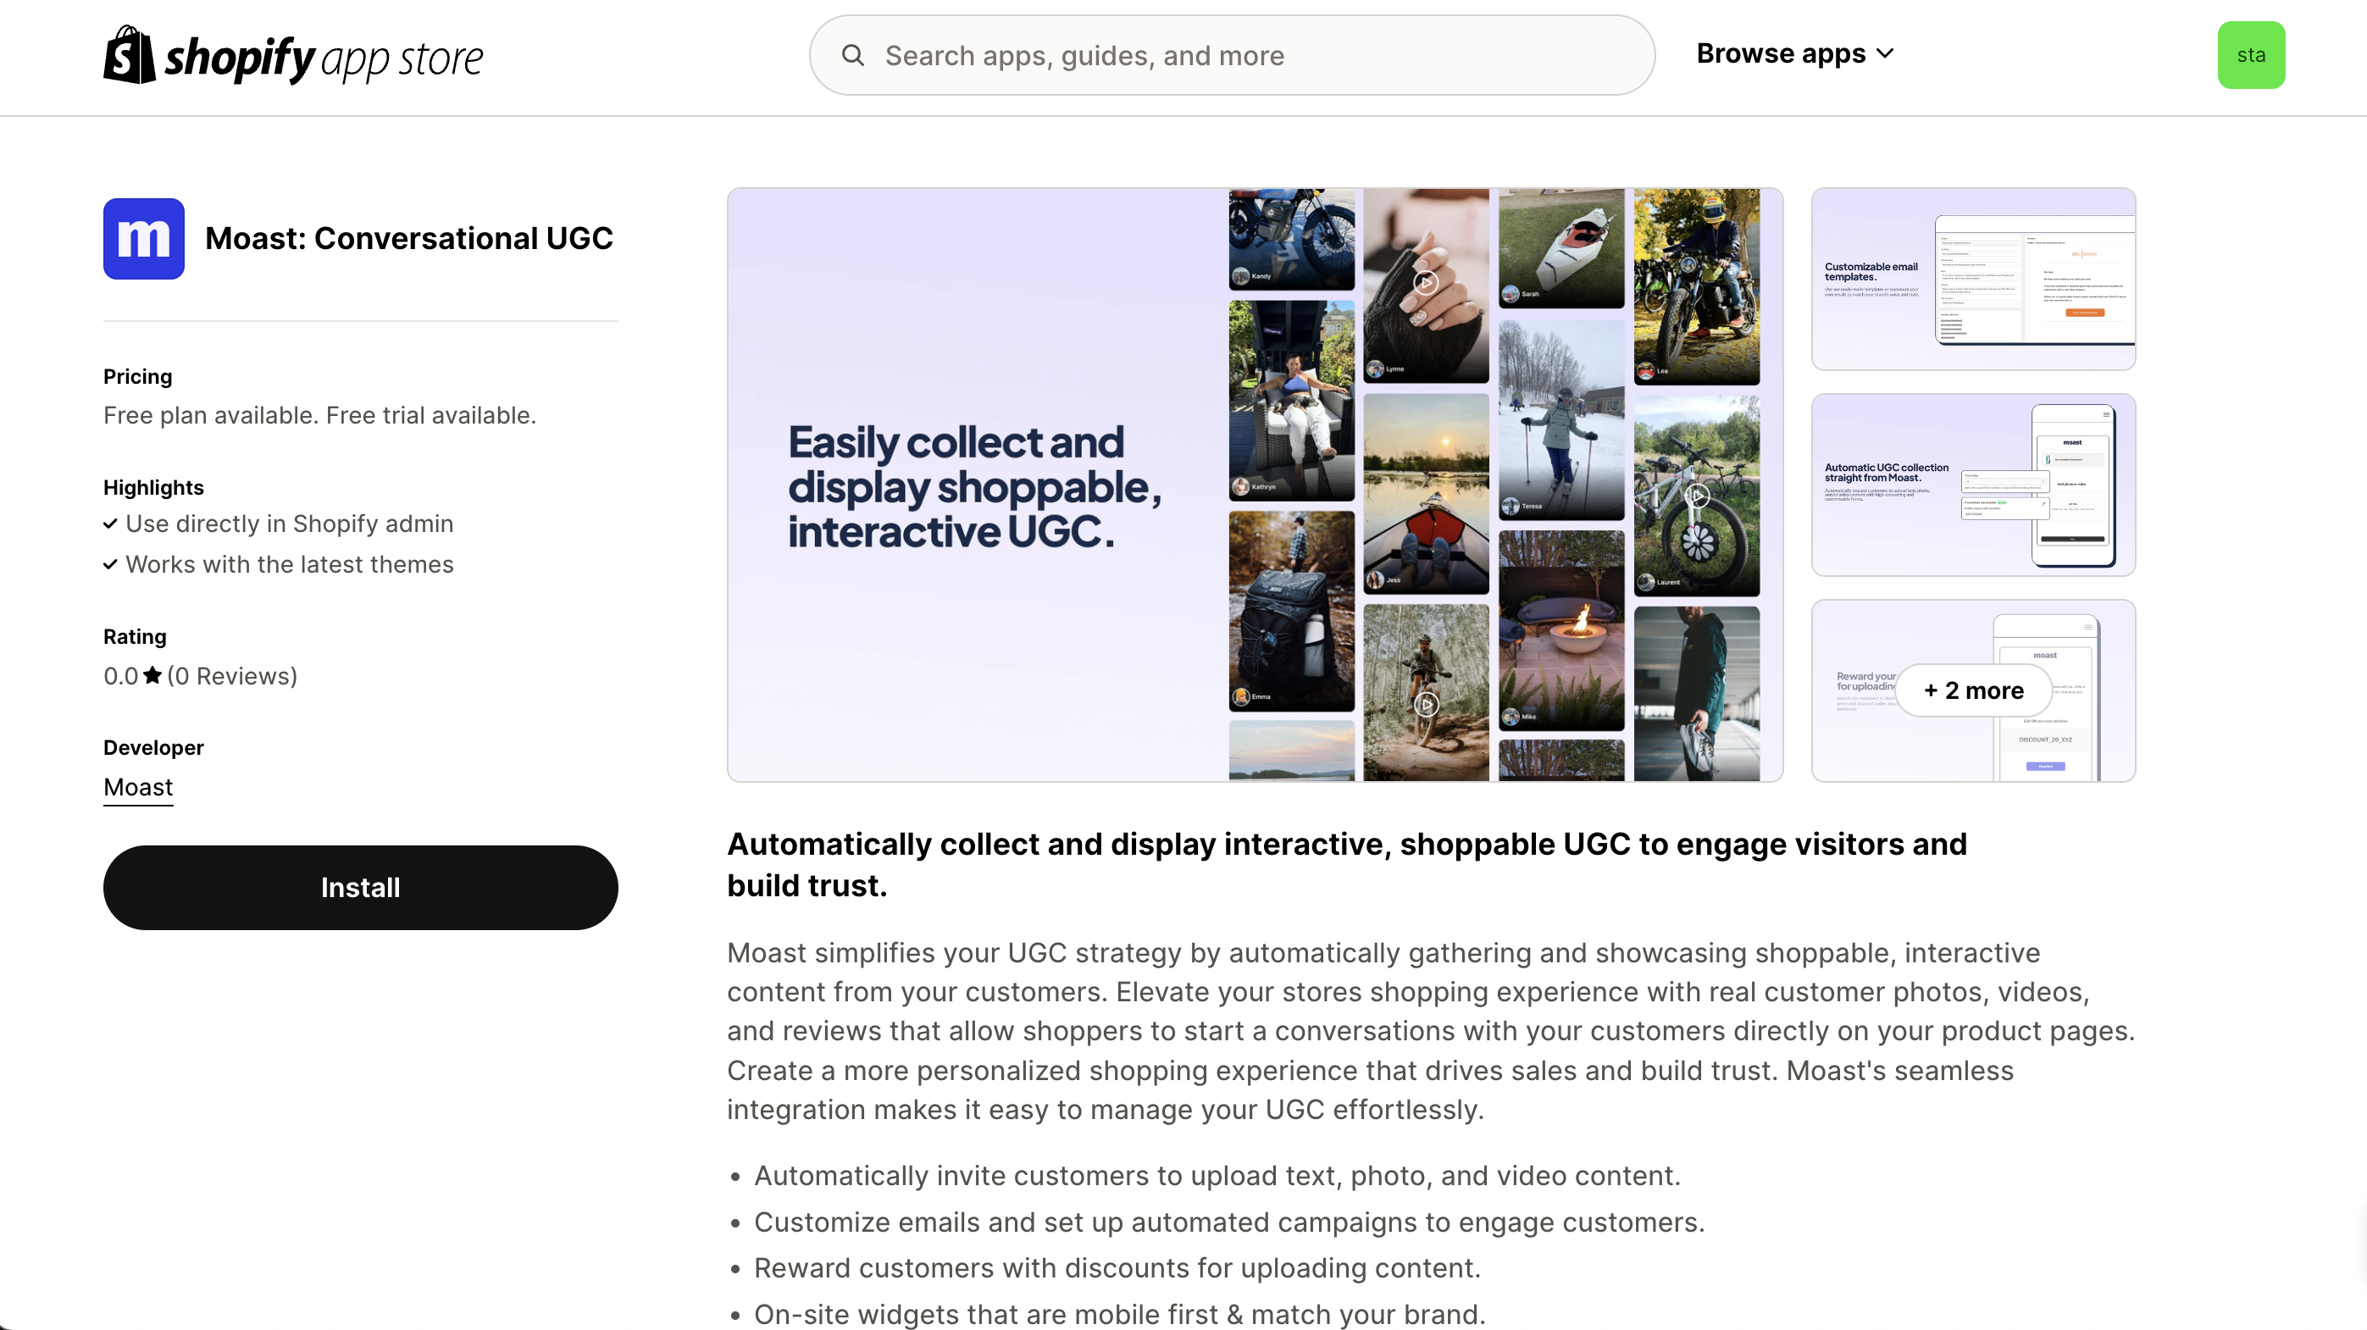
Task: Go to Shopify app store home
Action: pos(292,55)
